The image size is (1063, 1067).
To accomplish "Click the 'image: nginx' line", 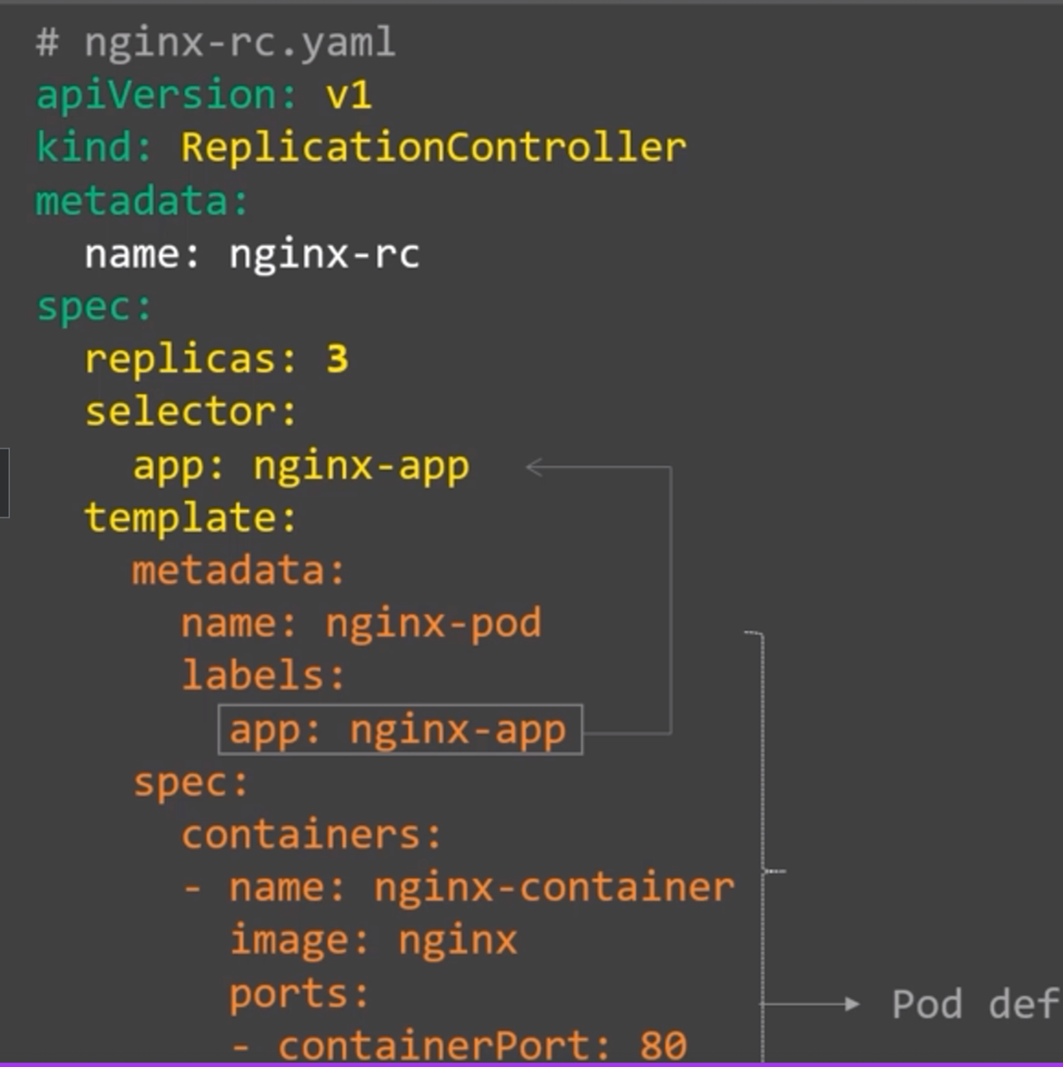I will point(373,941).
